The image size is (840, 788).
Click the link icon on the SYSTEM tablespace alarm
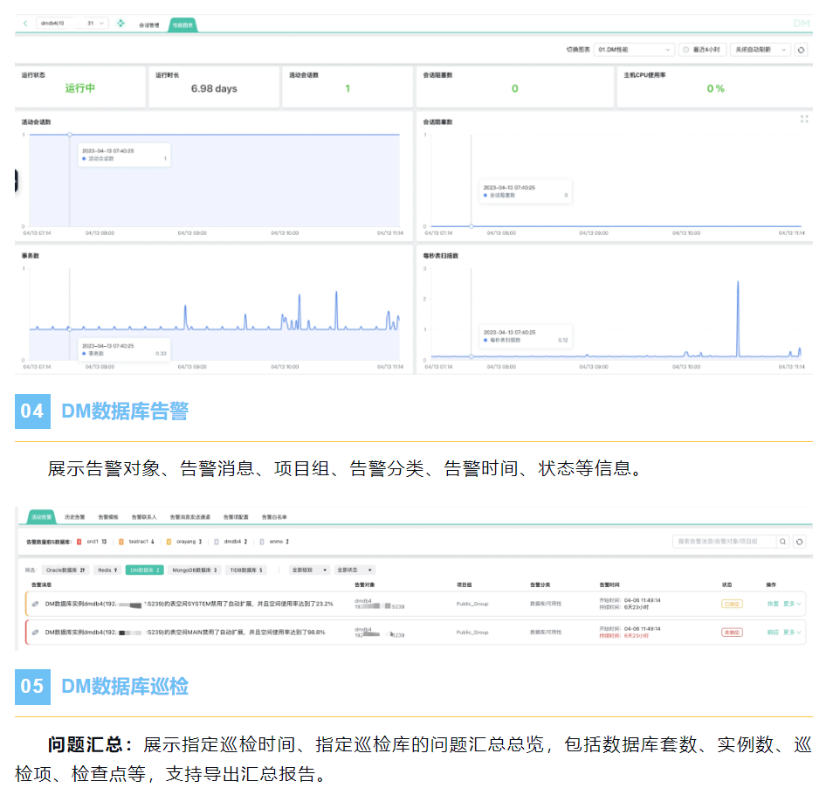coord(36,604)
